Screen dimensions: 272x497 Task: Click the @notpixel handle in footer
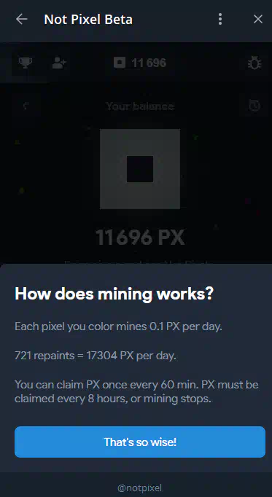(139, 488)
